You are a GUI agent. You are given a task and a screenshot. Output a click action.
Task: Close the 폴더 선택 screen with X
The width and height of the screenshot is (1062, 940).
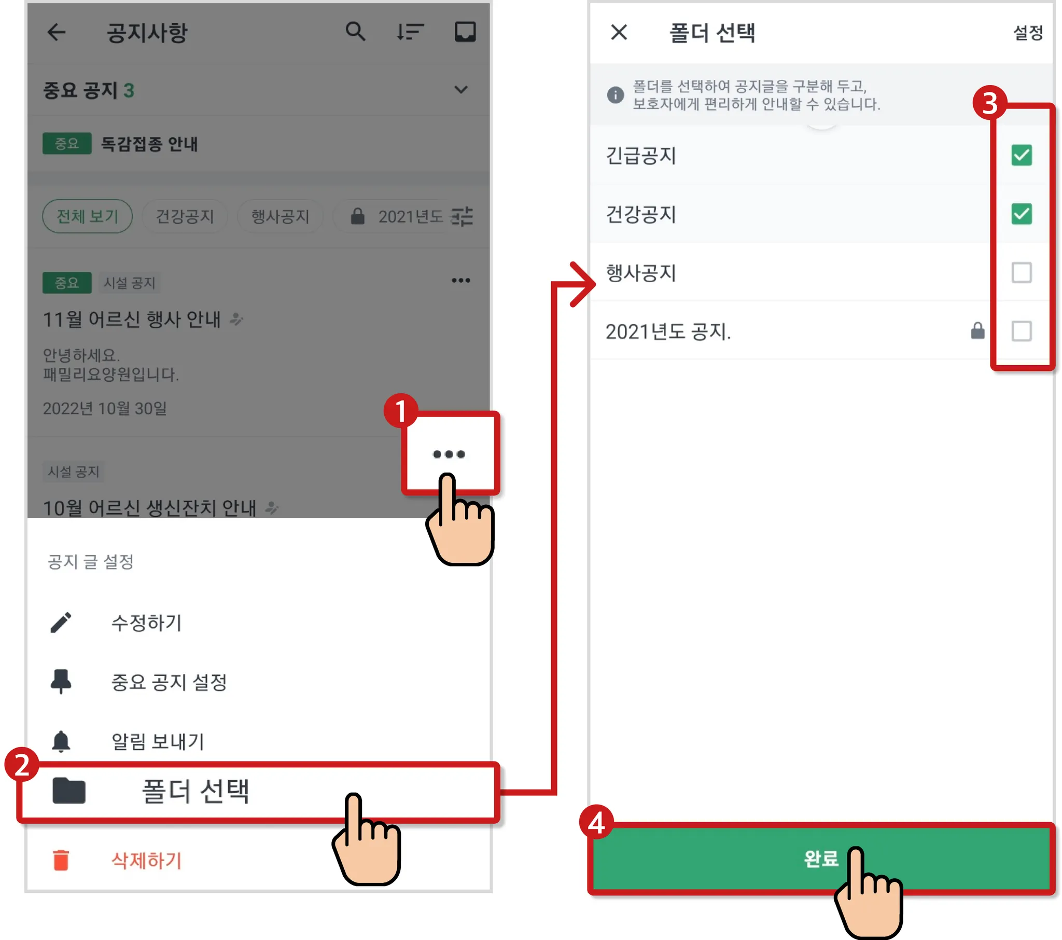coord(619,32)
